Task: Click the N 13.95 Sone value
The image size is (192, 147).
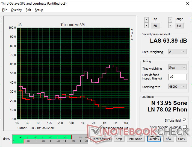Action: [x=169, y=103]
